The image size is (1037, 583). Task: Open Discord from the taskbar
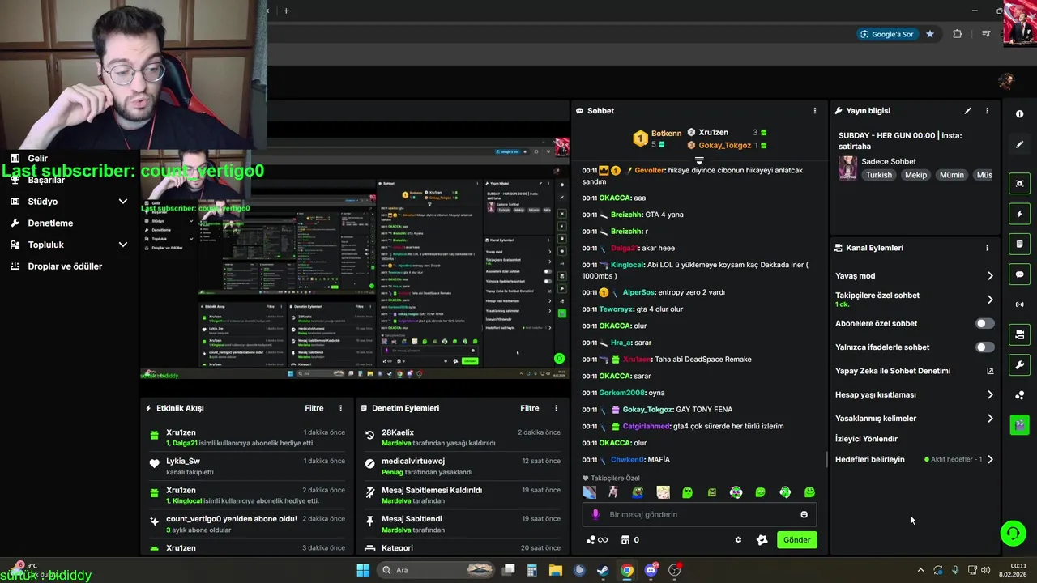pyautogui.click(x=651, y=570)
